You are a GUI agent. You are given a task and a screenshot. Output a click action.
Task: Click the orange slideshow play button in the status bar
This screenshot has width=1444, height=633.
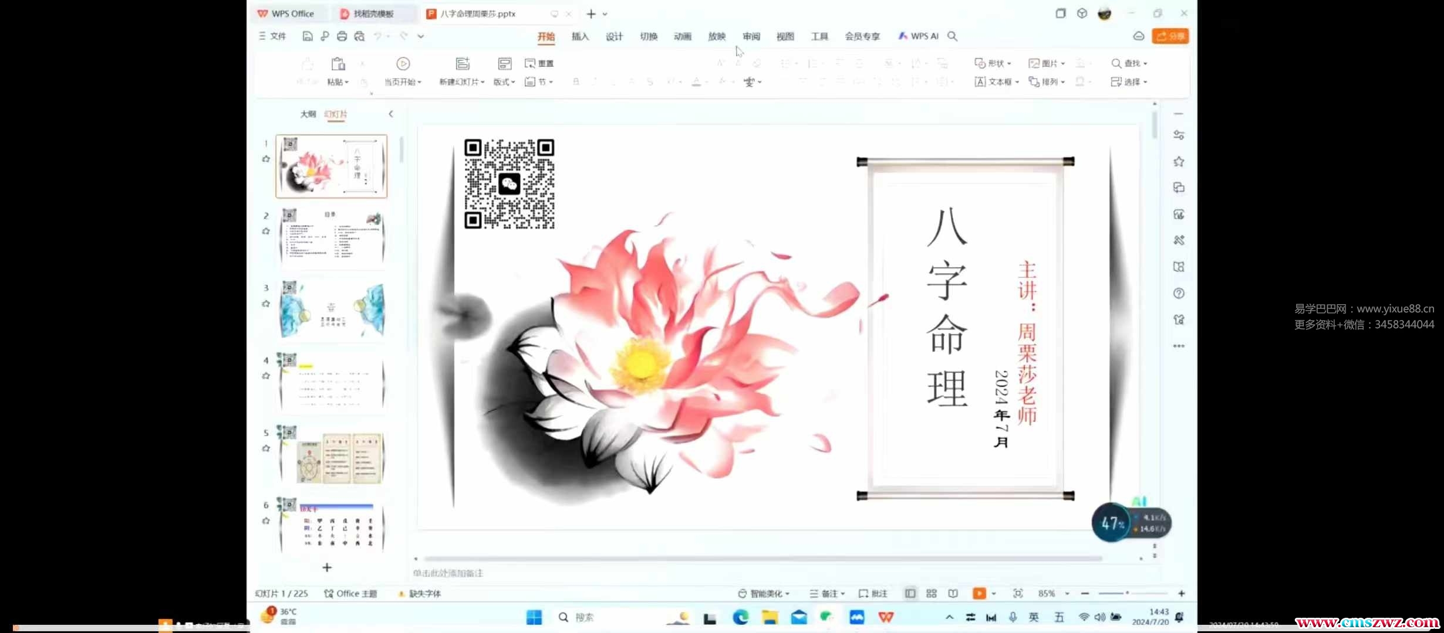coord(979,594)
